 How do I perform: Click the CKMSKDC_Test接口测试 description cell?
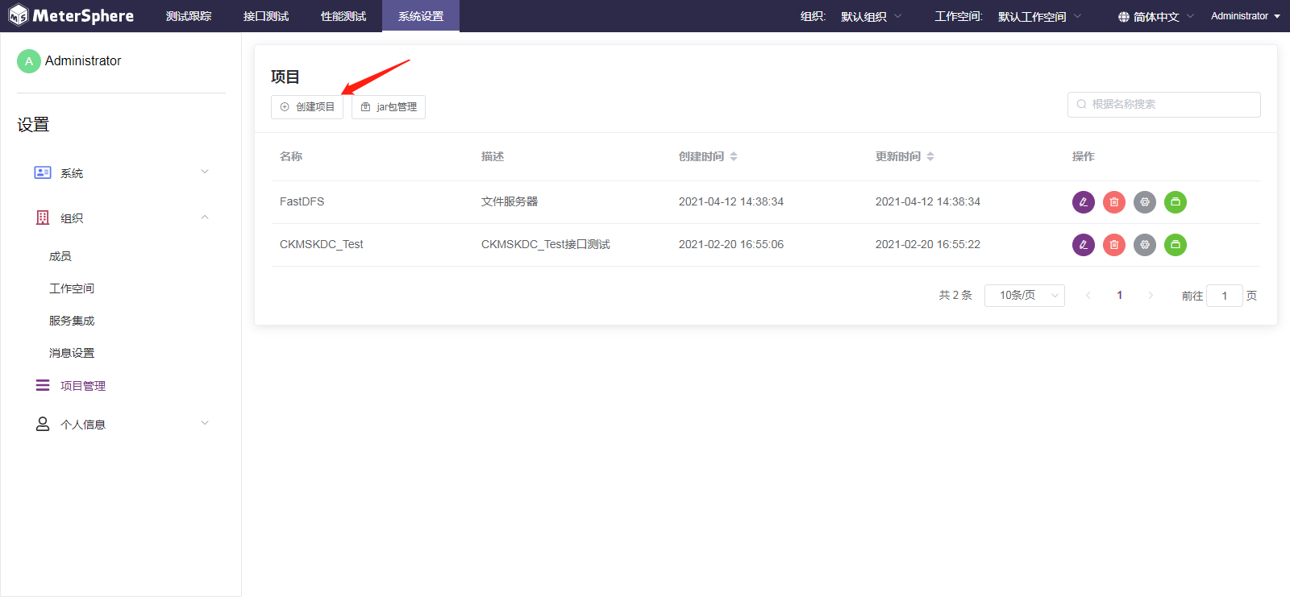[546, 244]
